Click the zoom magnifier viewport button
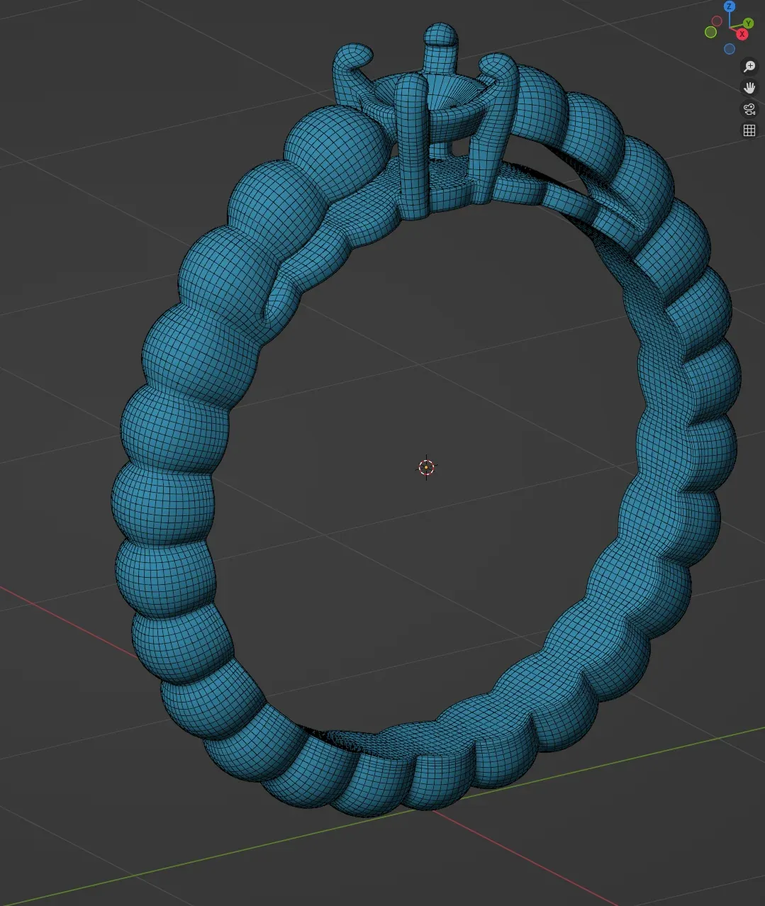The width and height of the screenshot is (765, 906). [x=749, y=67]
